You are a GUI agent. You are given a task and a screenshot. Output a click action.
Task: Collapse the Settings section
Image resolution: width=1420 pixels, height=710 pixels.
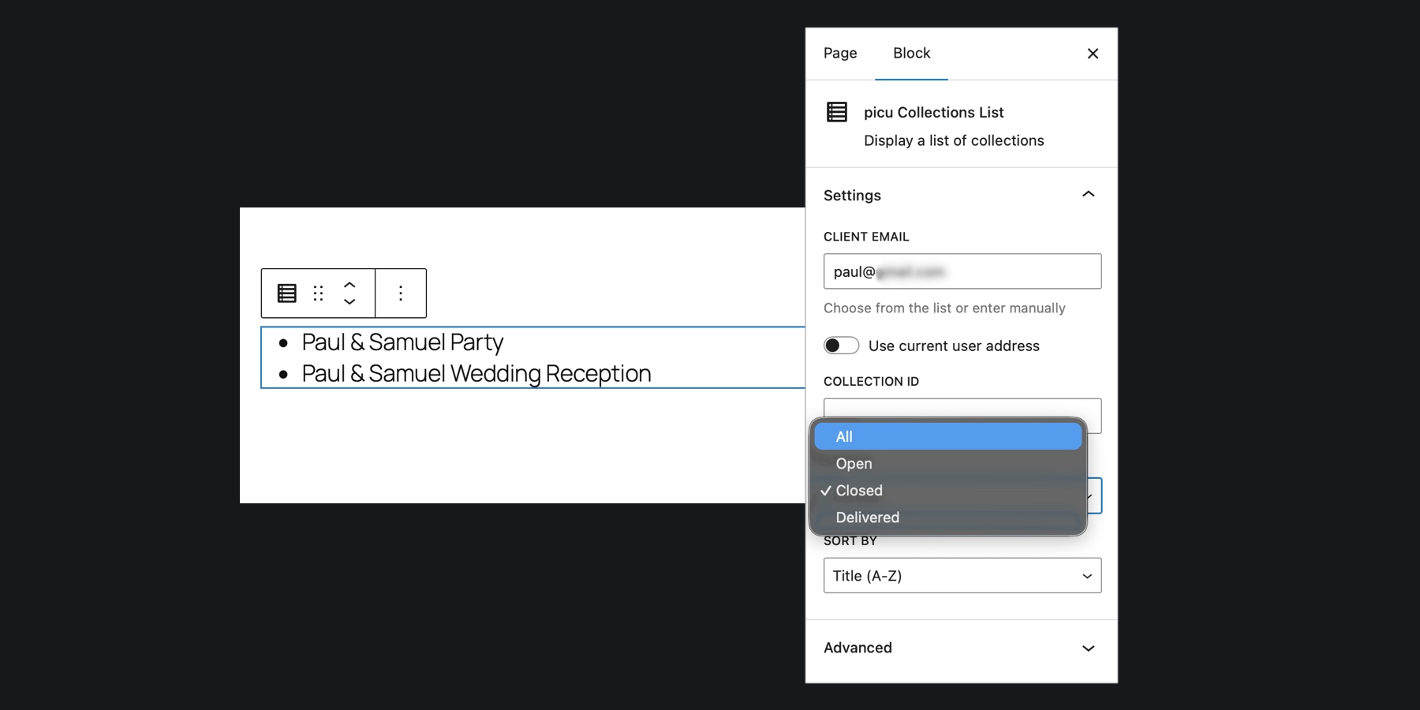point(1088,195)
